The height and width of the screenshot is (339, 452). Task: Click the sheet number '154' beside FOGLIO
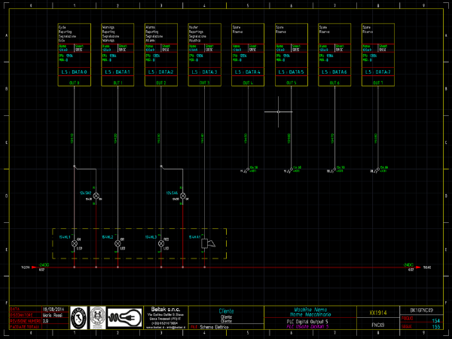436,321
